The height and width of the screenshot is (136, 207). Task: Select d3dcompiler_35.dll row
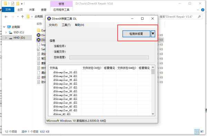pos(100,80)
